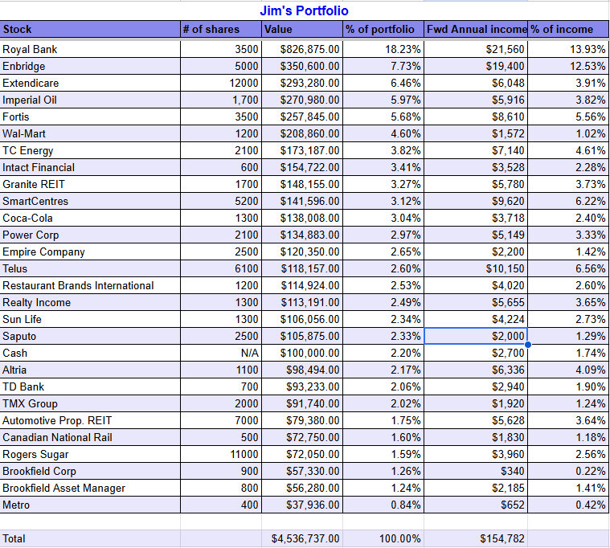
Task: Click Coca-Cola value $138,008.00
Action: coord(302,219)
